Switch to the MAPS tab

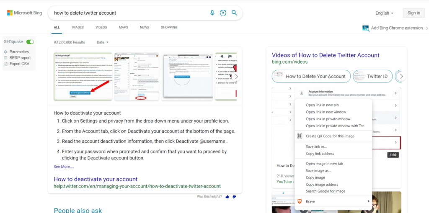(x=124, y=27)
